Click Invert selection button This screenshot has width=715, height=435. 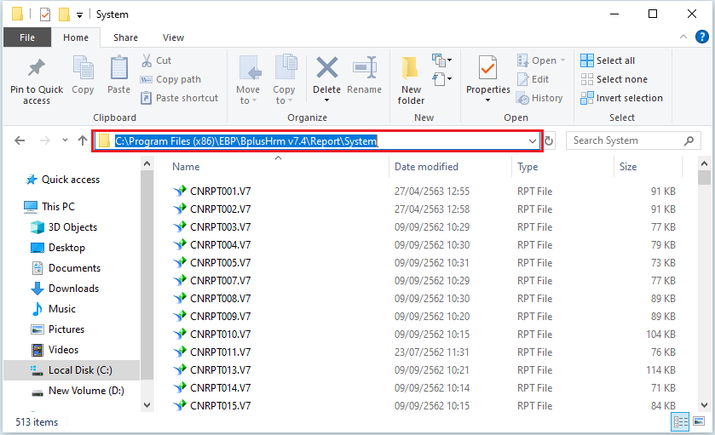(x=621, y=98)
